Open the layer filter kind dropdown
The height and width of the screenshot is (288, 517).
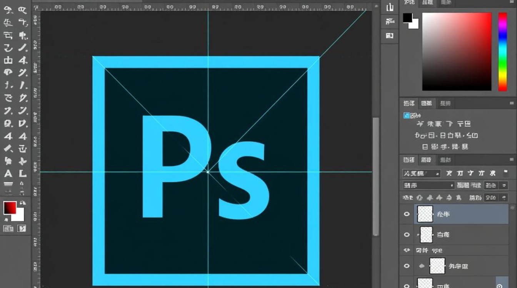coord(421,174)
